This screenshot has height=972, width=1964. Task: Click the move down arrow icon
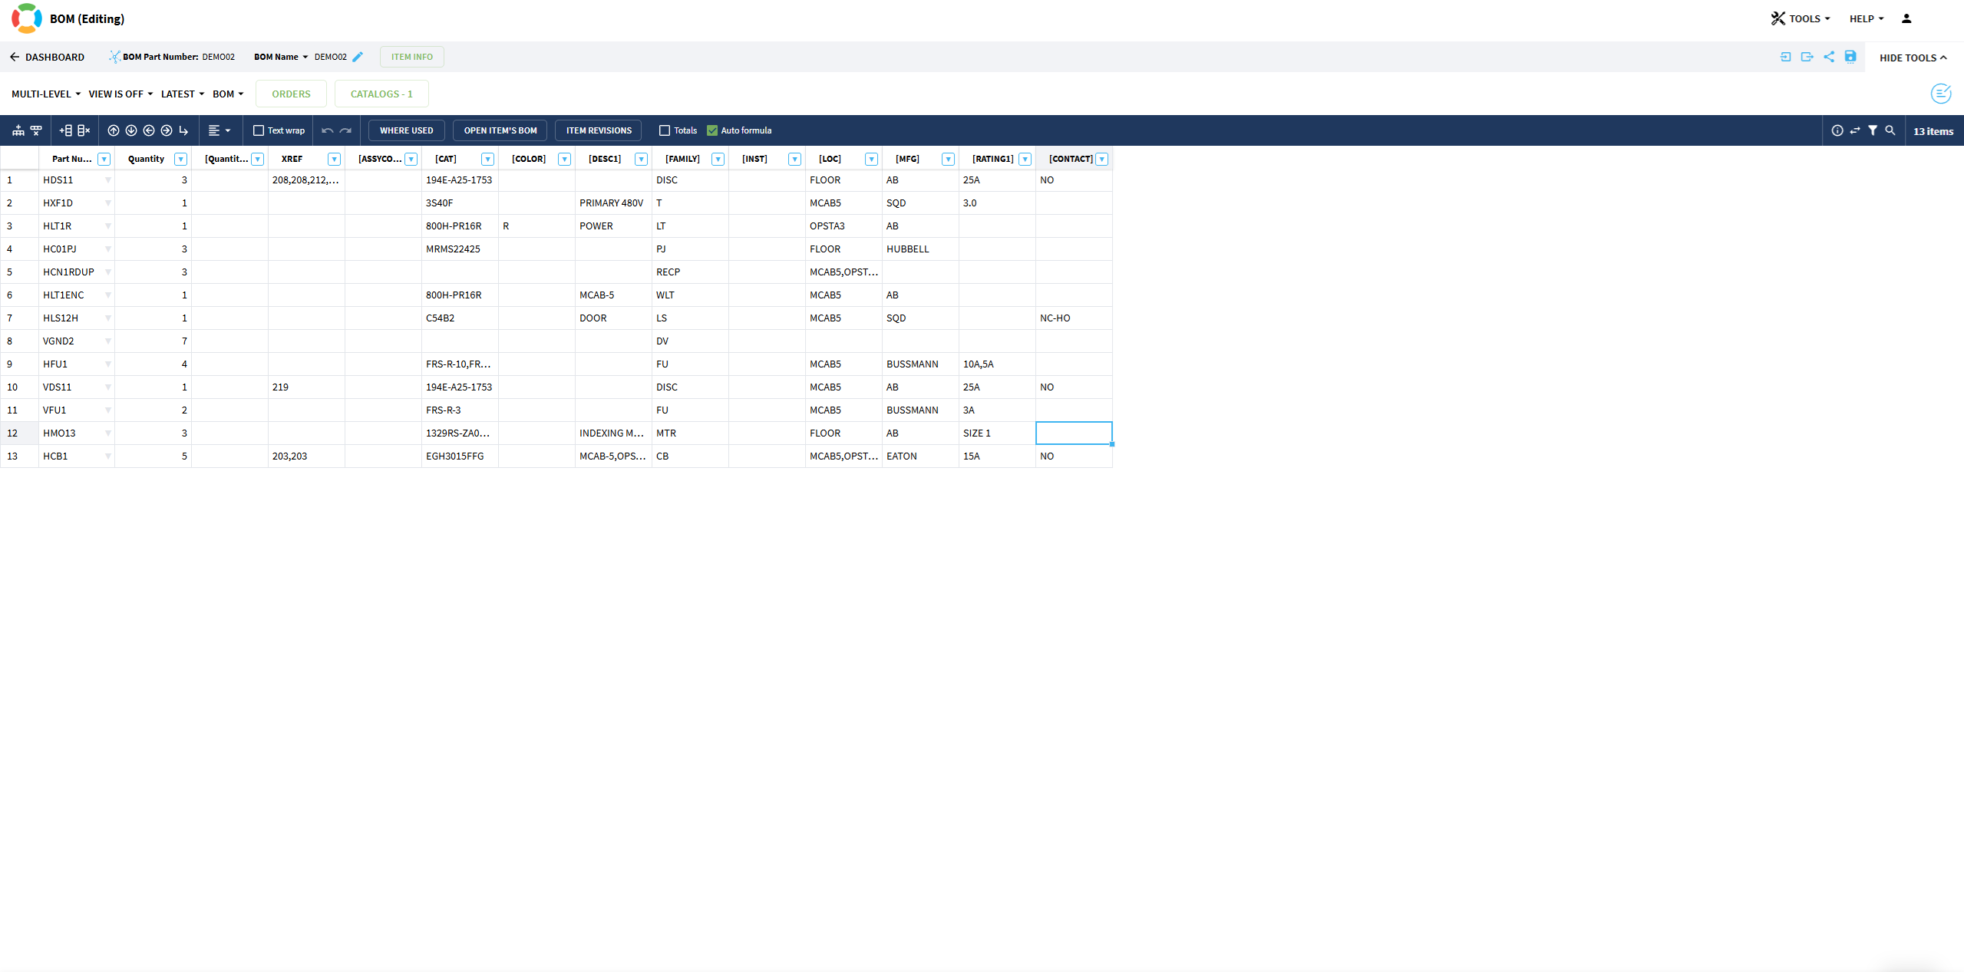131,130
